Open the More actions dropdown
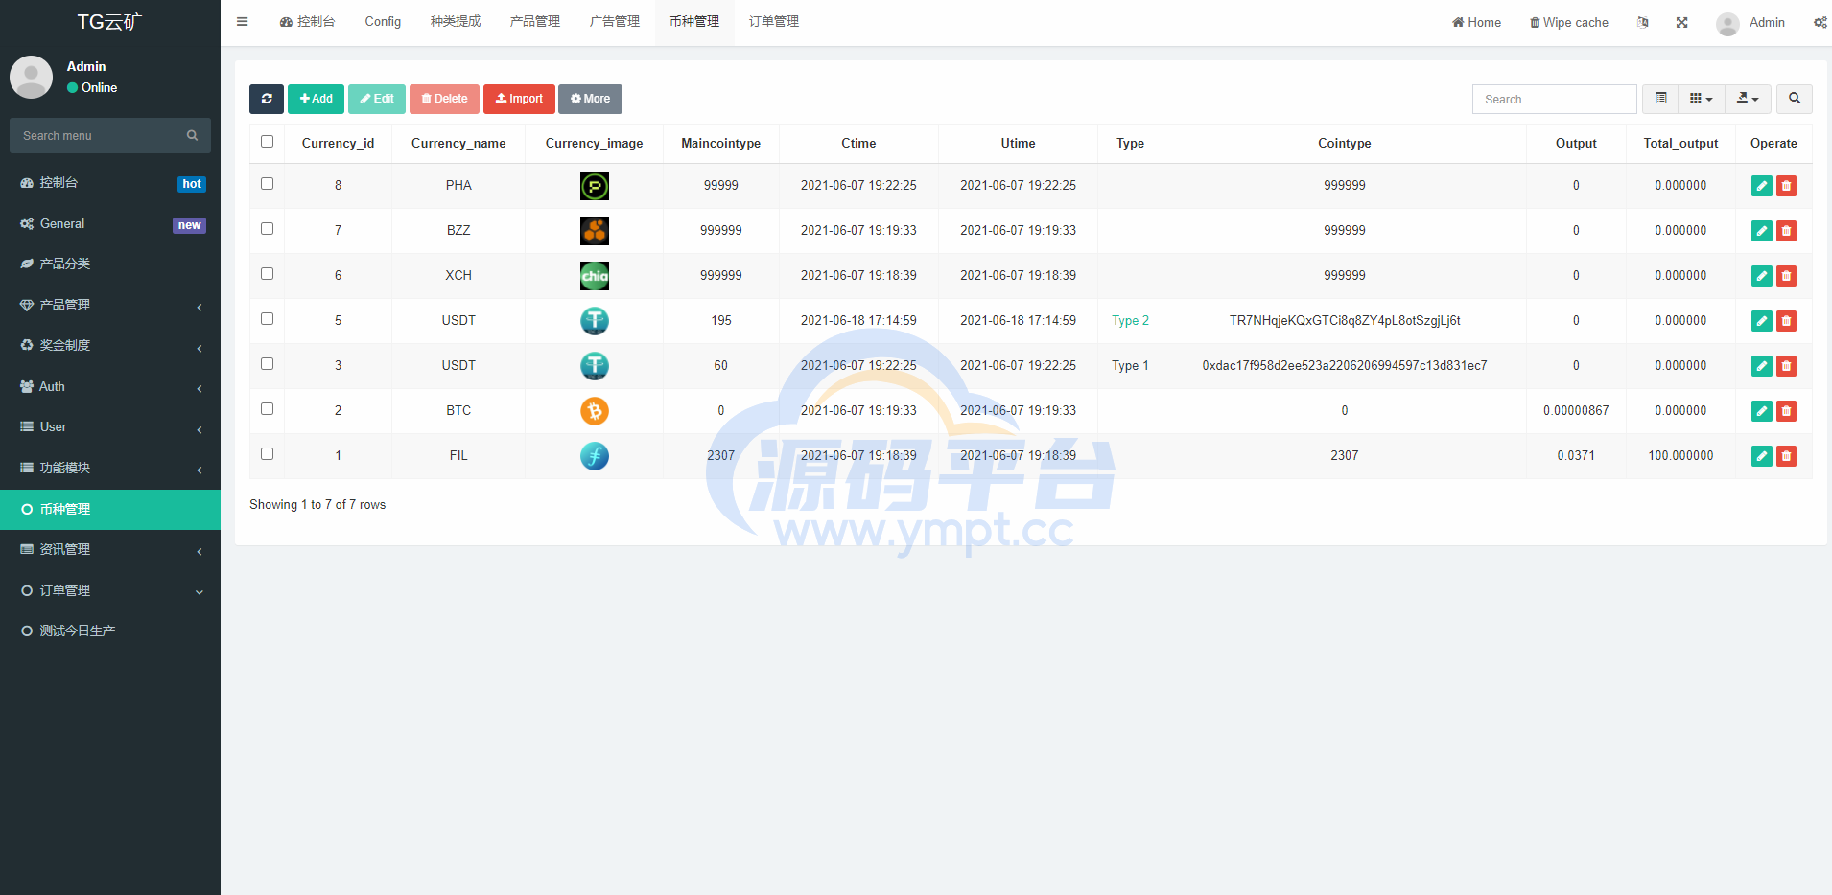The height and width of the screenshot is (895, 1832). pyautogui.click(x=590, y=99)
